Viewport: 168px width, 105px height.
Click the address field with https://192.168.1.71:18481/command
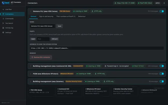click(97, 48)
